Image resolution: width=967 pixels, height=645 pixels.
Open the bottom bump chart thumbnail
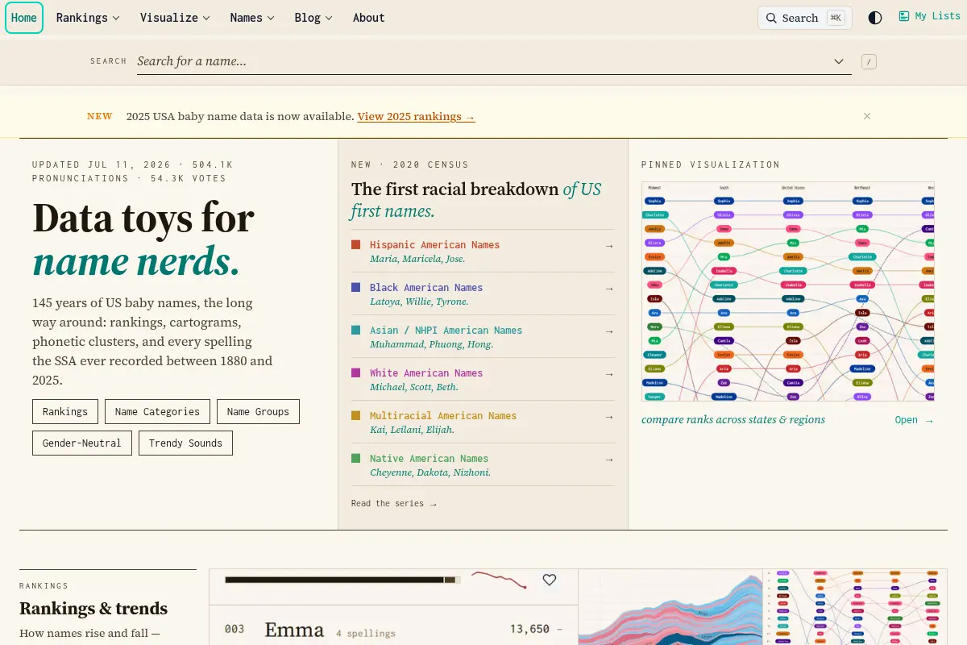pyautogui.click(x=856, y=607)
